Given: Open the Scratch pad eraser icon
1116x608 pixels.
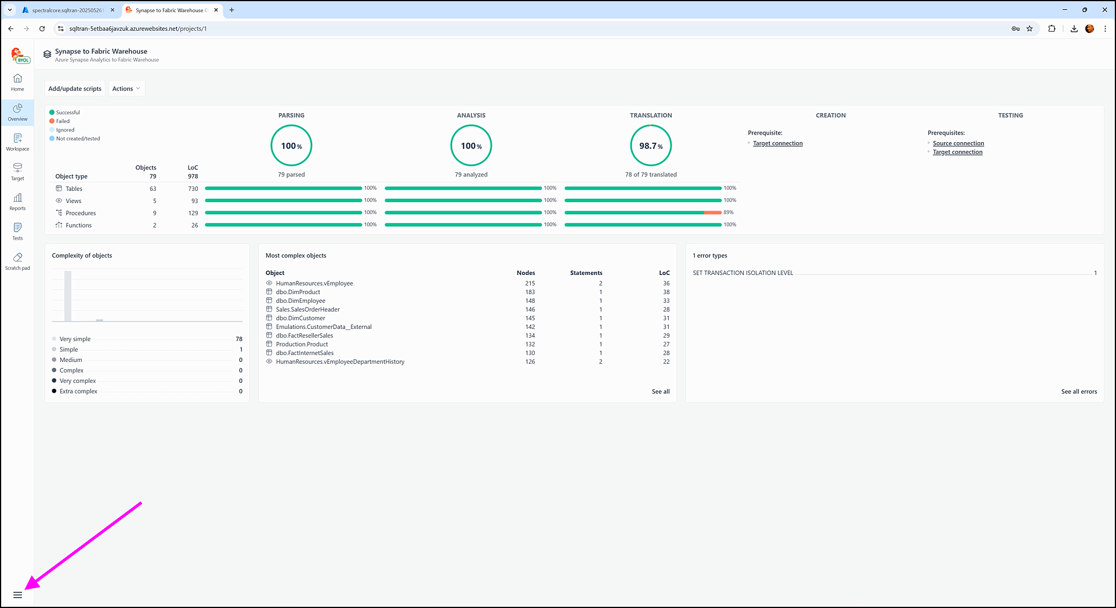Looking at the screenshot, I should (x=17, y=258).
